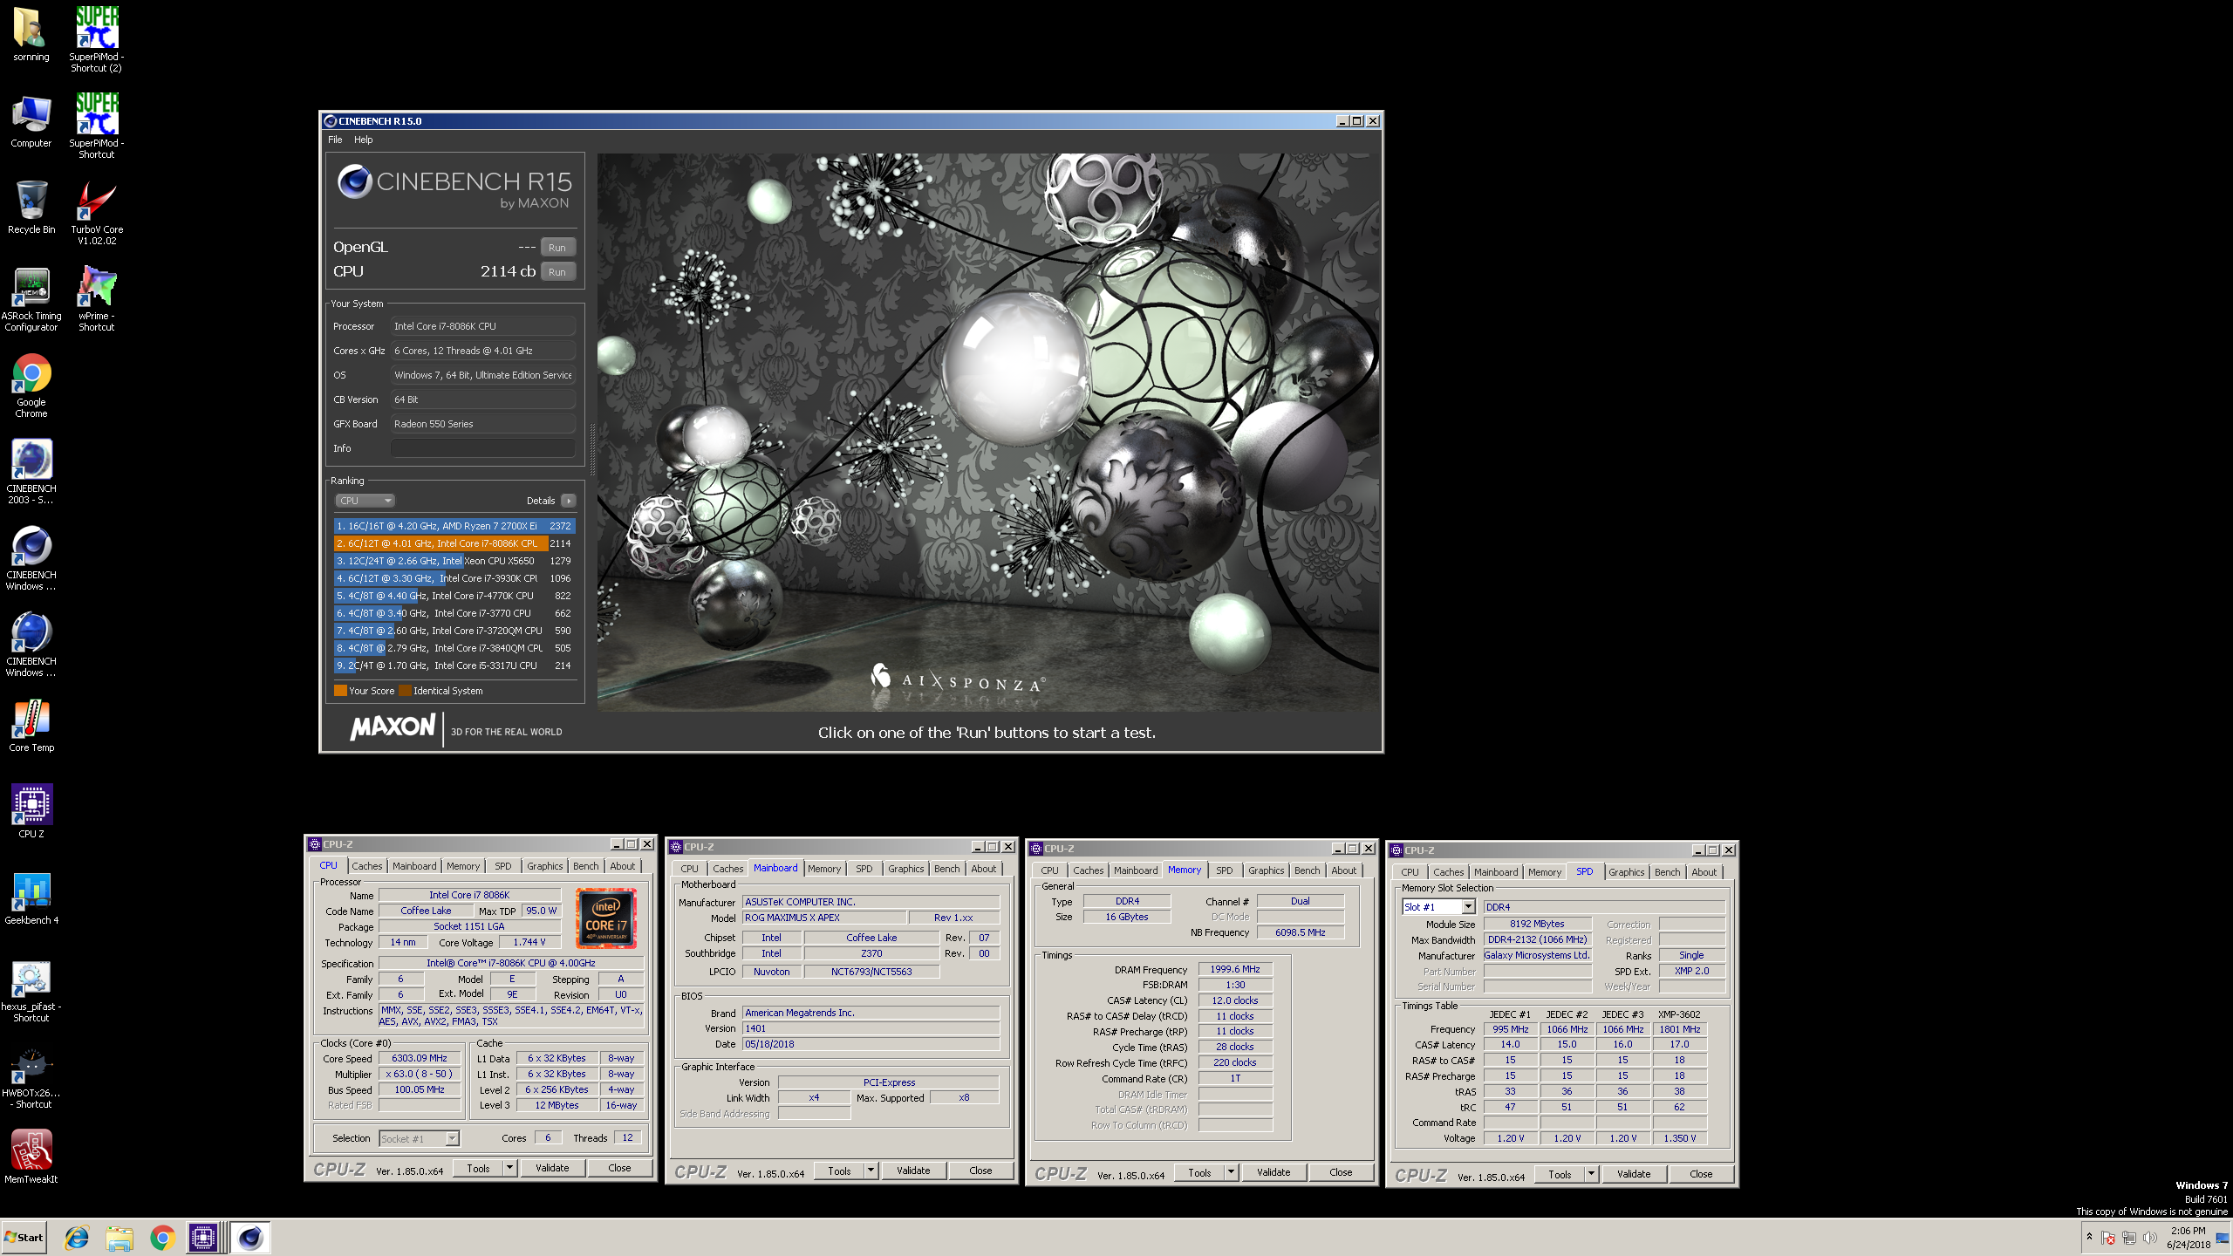Launch MemTweakIt desktop icon
2233x1256 pixels.
point(31,1157)
